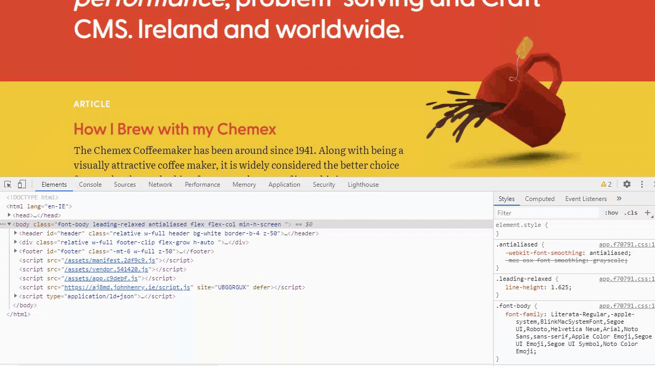Toggle .cls class editor
This screenshot has height=366, width=655.
click(631, 213)
